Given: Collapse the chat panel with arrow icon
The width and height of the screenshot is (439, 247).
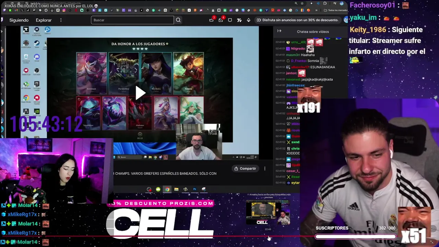Looking at the screenshot, I should 279,31.
